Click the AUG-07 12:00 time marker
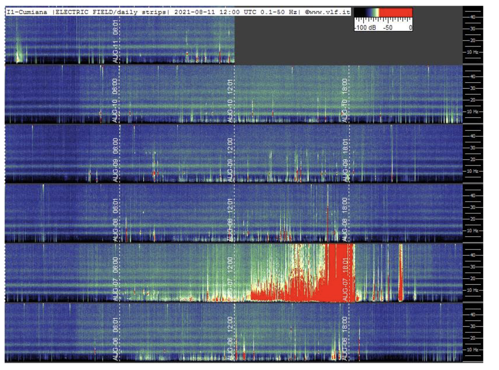 pyautogui.click(x=230, y=279)
